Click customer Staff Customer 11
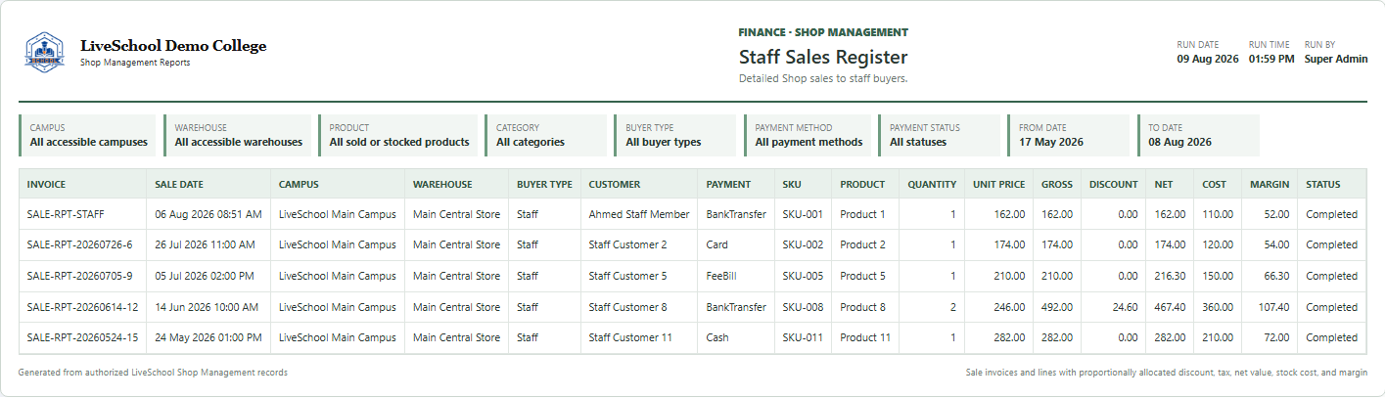The height and width of the screenshot is (398, 1386). [x=630, y=337]
